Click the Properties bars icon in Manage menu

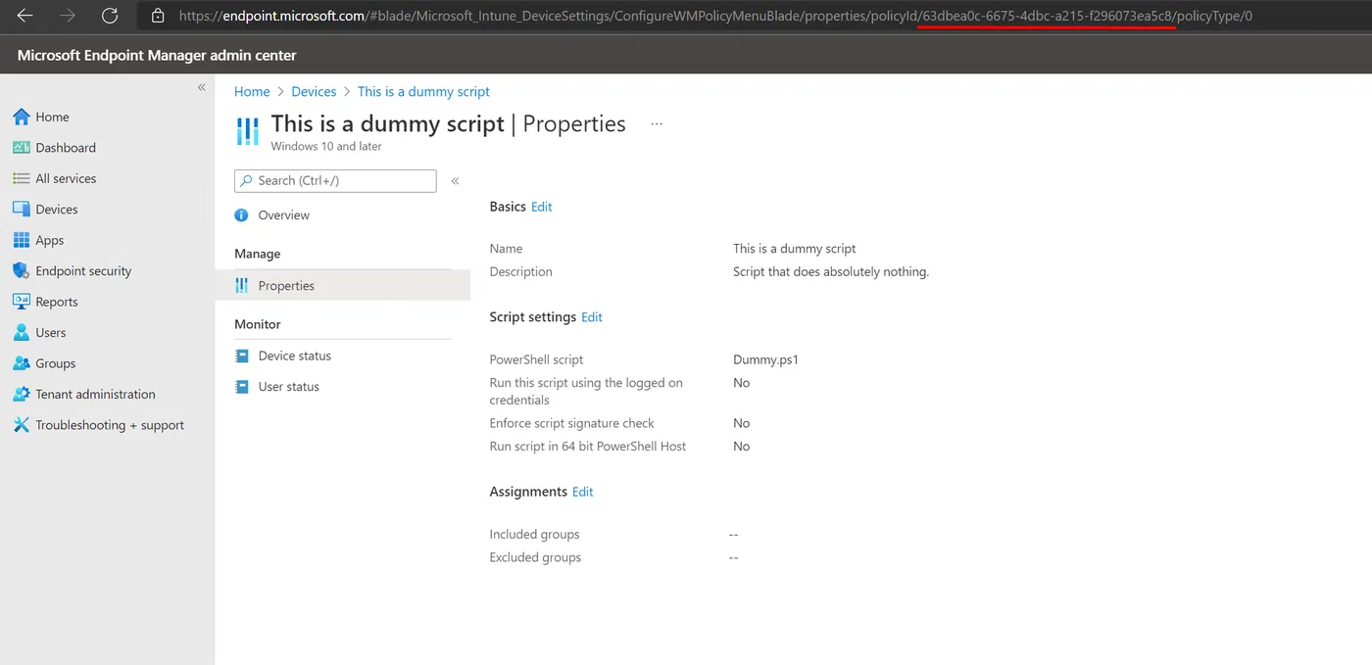coord(242,286)
